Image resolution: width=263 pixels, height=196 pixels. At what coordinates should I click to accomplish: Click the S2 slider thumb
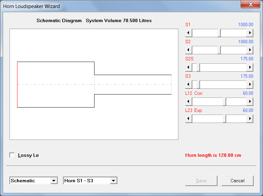[219, 50]
